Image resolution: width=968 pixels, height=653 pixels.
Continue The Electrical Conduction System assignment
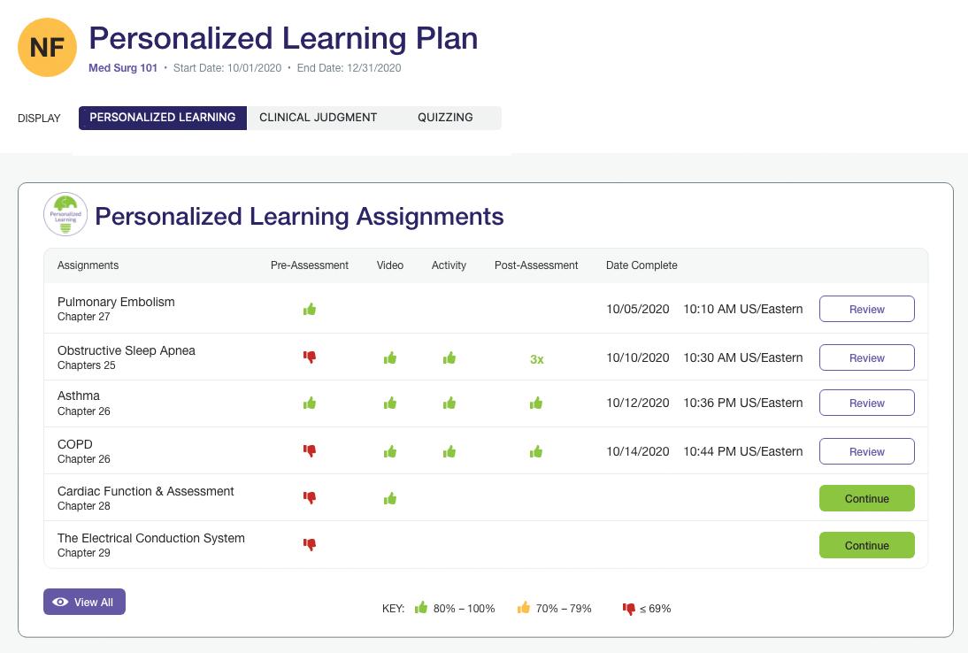pos(866,545)
